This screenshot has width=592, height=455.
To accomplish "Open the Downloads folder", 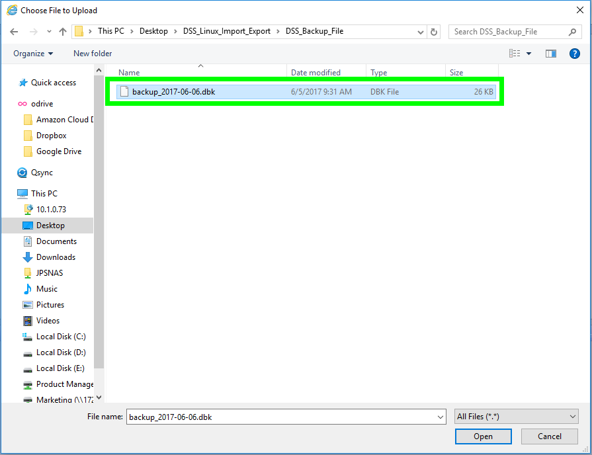I will coord(56,257).
